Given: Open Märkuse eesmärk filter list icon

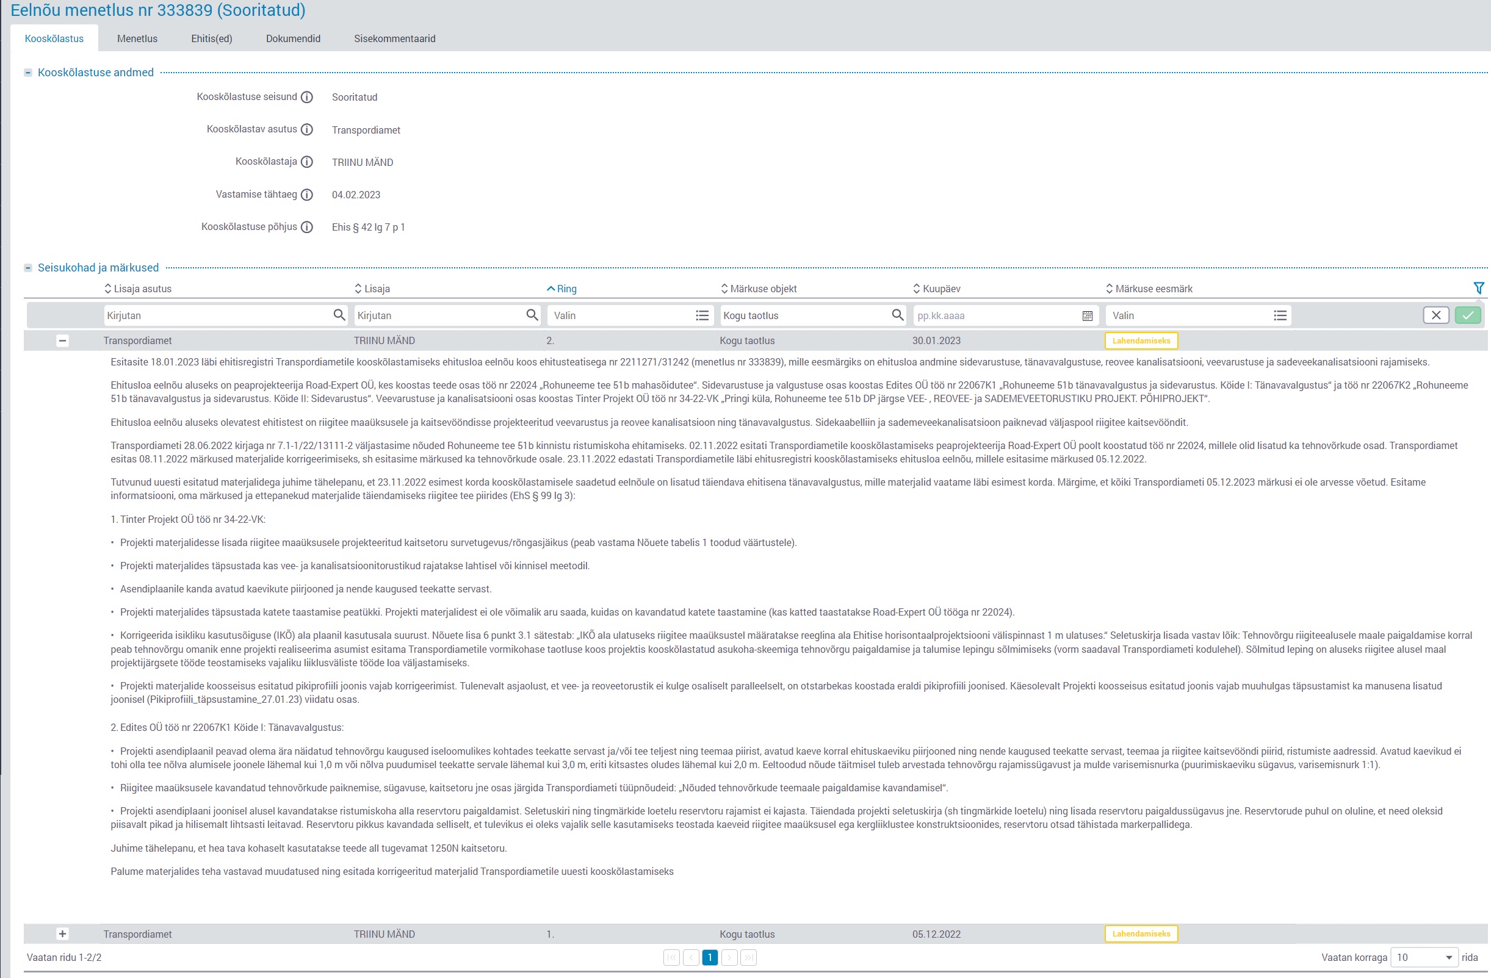Looking at the screenshot, I should [x=1280, y=315].
